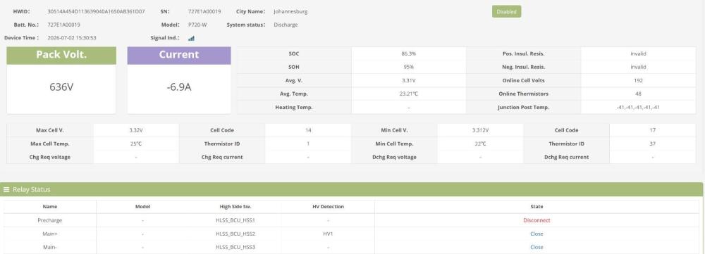Click the High Side Sw. column header
The image size is (705, 254).
click(235, 207)
